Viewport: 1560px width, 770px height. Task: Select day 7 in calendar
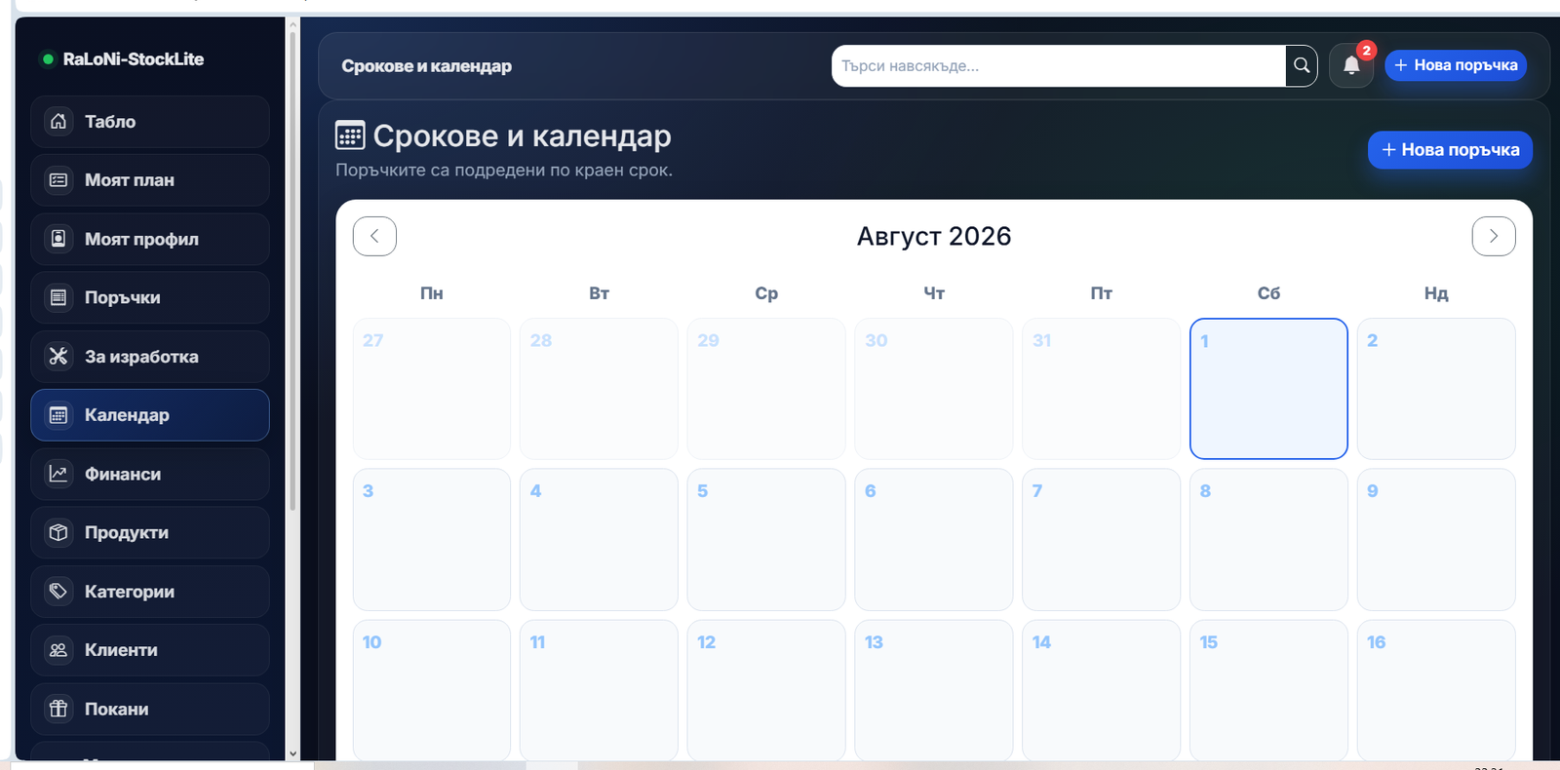pos(1101,540)
